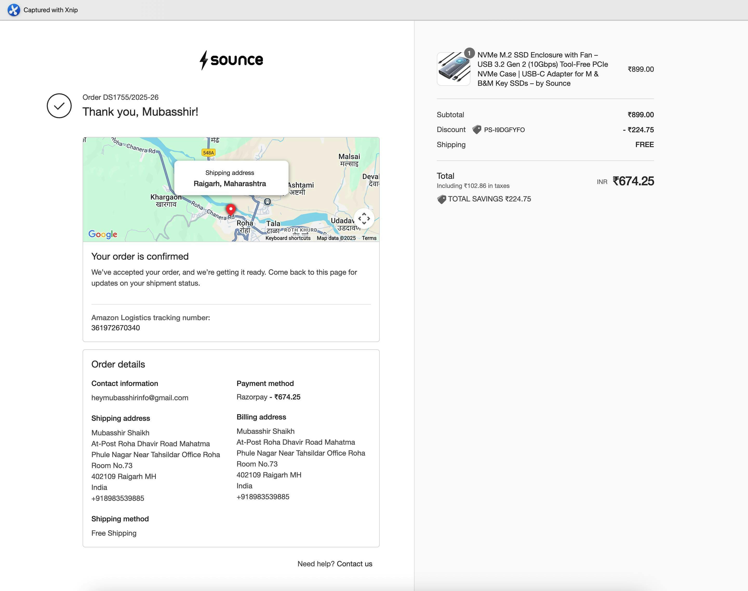This screenshot has height=591, width=748.
Task: Click billing address phone +918983539885
Action: click(263, 497)
